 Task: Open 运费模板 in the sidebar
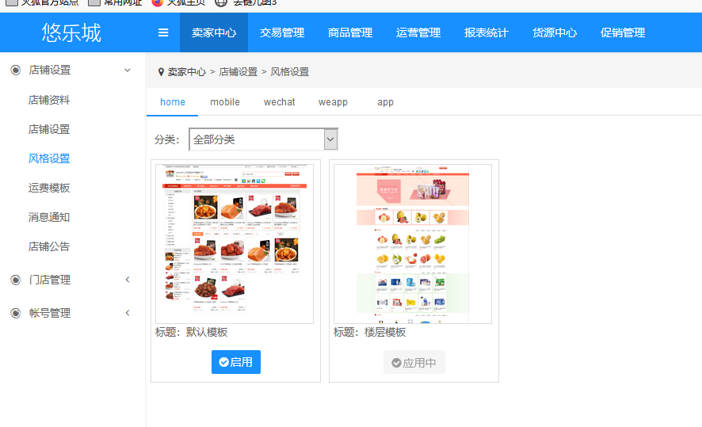pos(49,188)
